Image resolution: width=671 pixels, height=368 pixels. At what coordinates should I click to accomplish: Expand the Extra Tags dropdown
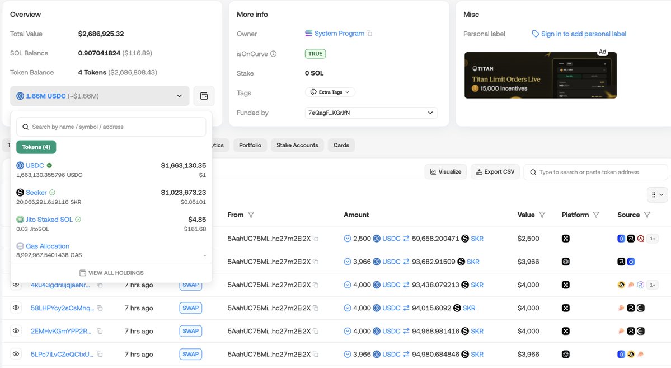330,92
